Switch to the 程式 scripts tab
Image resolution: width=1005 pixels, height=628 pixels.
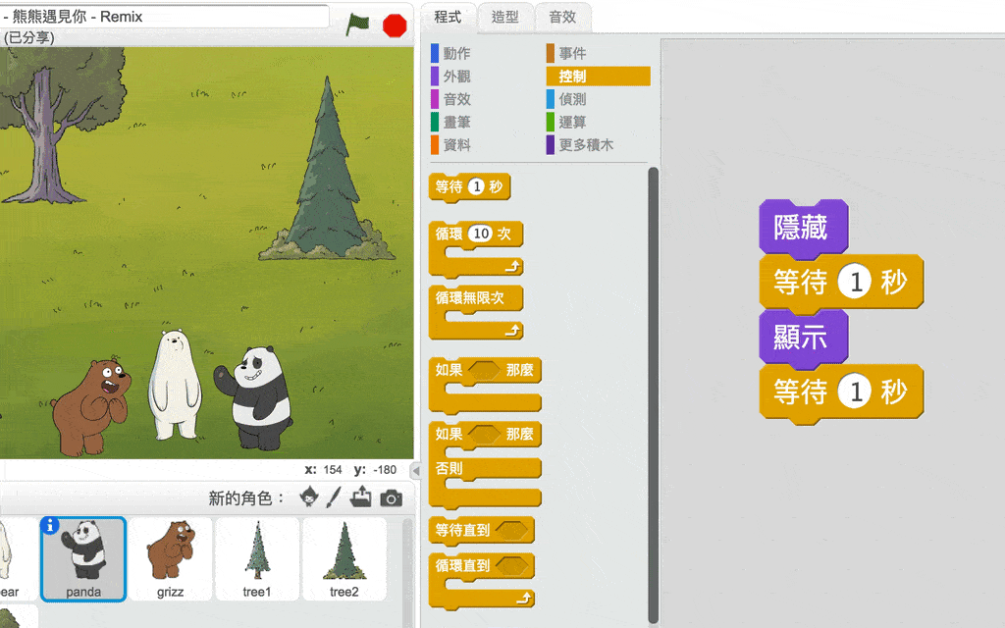click(448, 18)
